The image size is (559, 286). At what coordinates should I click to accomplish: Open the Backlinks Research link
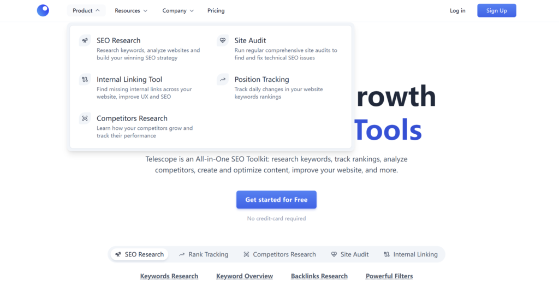[x=319, y=276]
